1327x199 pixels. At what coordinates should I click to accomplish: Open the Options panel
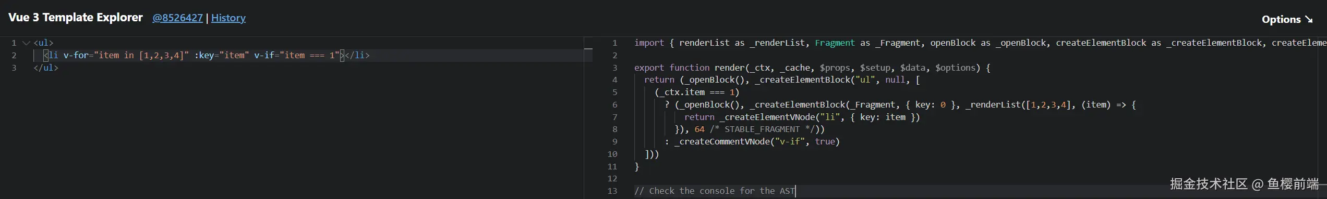(1287, 19)
